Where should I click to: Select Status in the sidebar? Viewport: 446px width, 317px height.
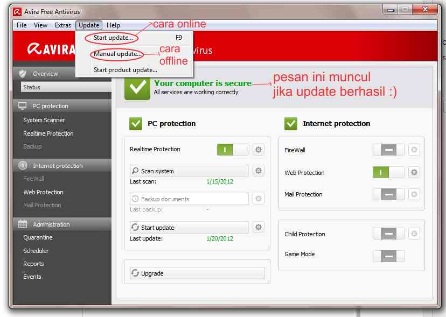pos(66,87)
